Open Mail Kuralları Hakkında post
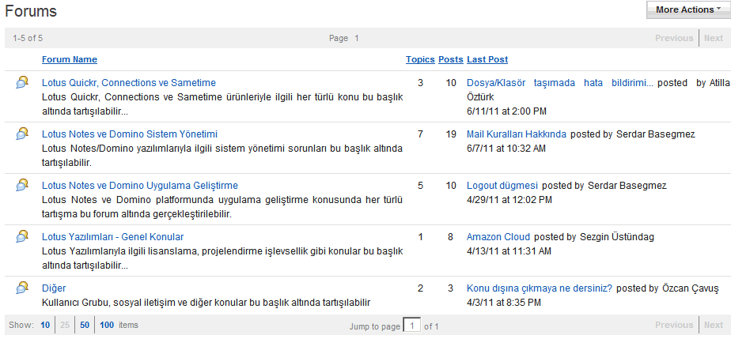Viewport: 731px width, 339px height. (x=516, y=134)
